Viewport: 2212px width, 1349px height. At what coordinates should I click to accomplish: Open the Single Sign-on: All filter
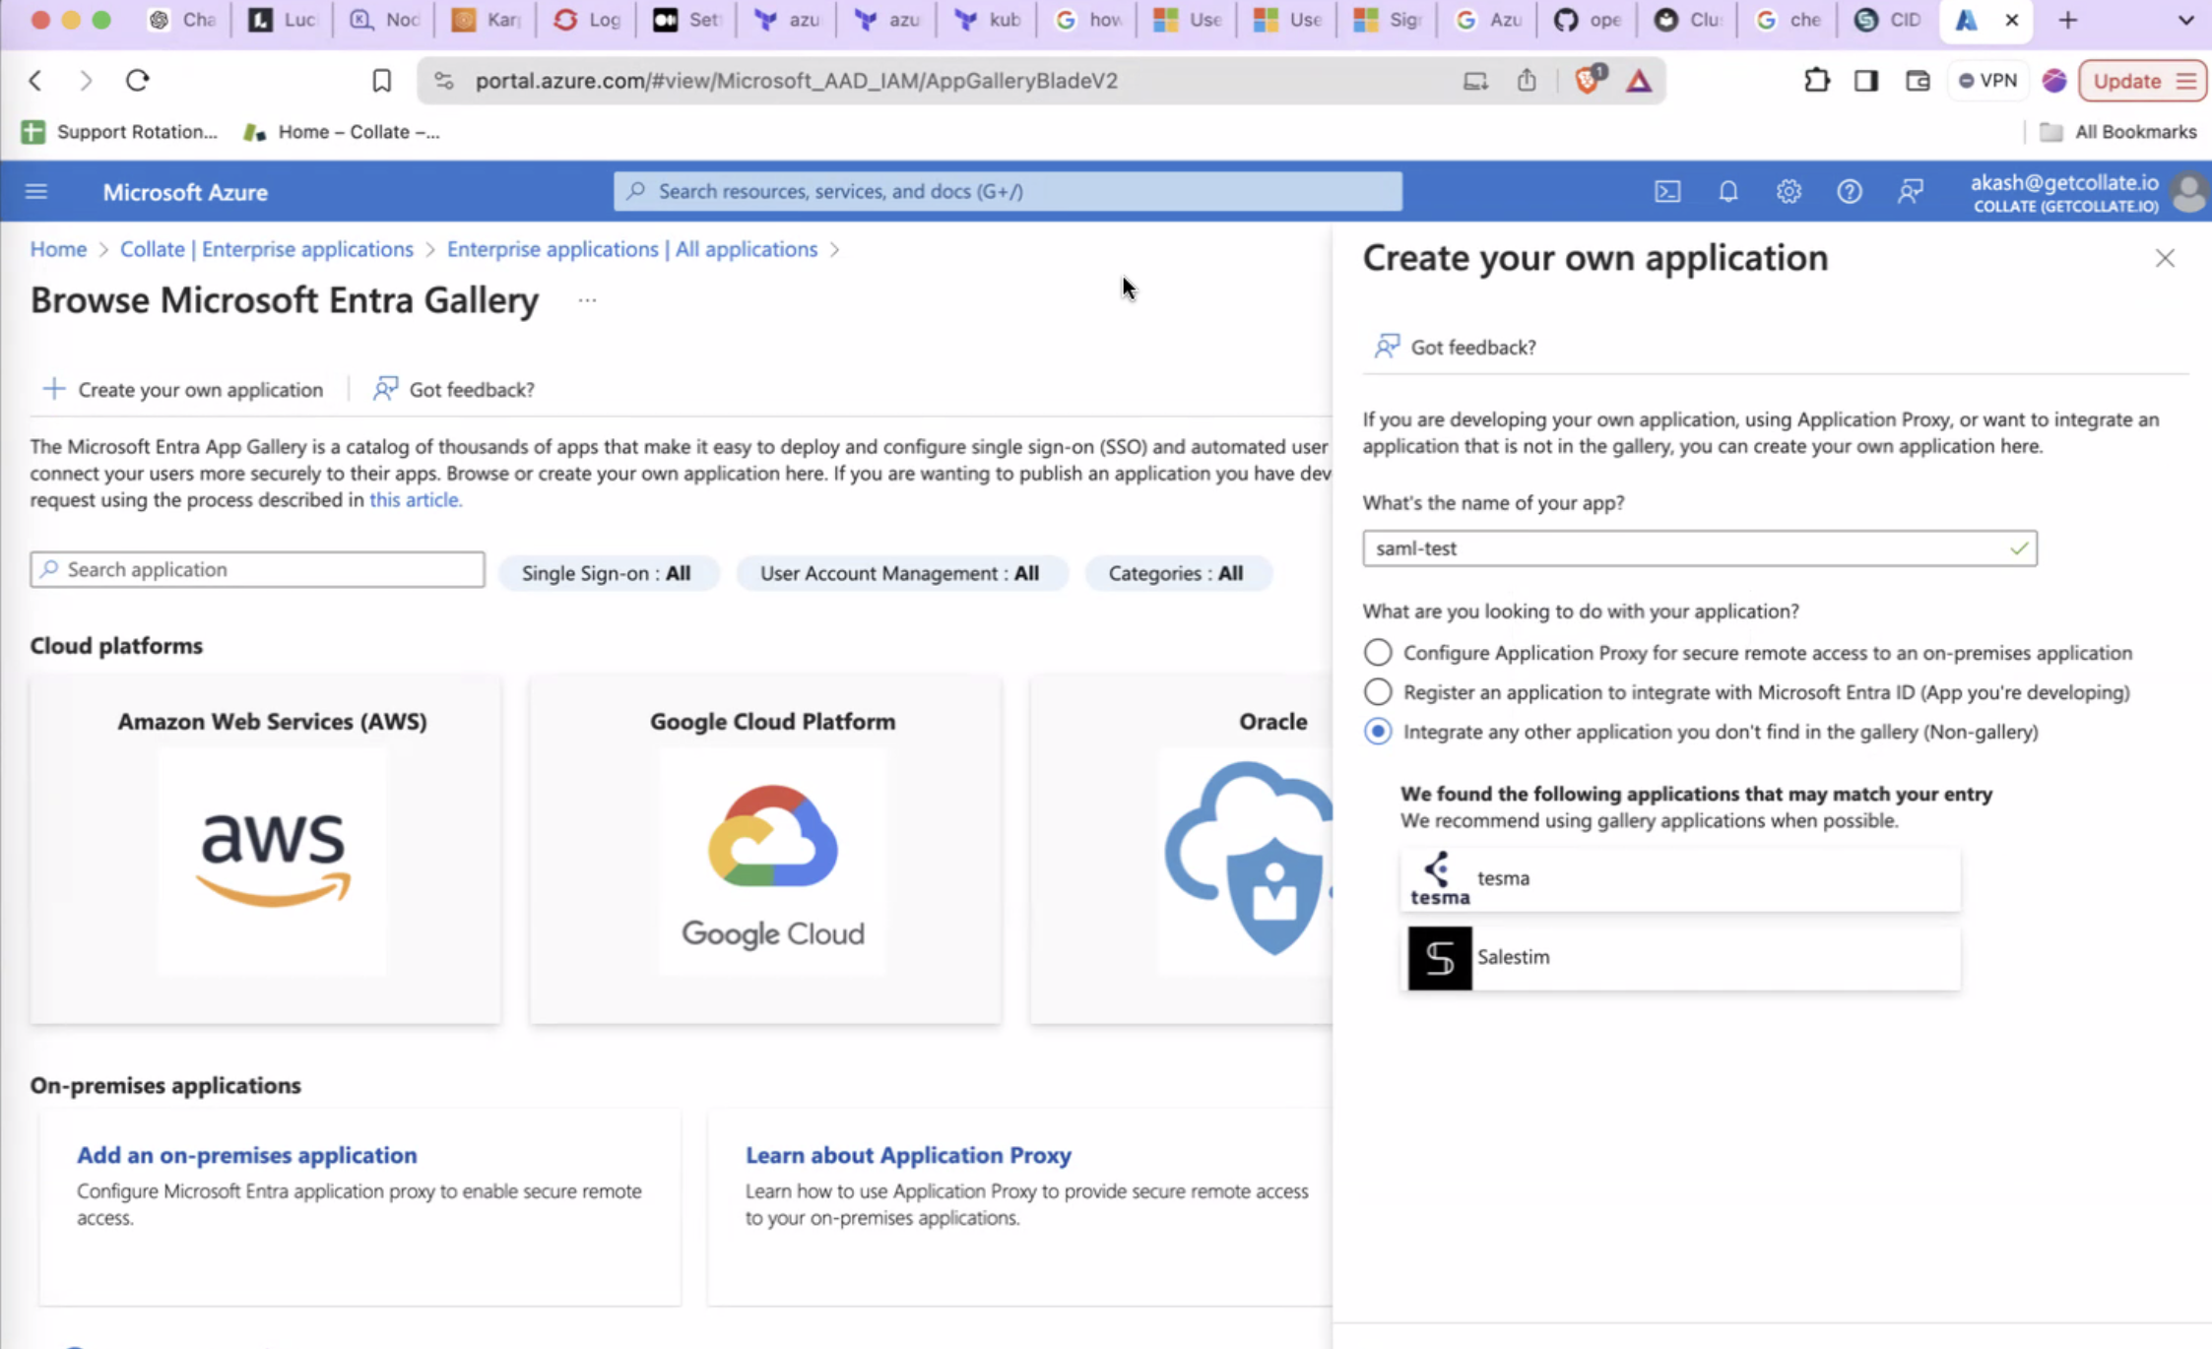[x=608, y=572]
